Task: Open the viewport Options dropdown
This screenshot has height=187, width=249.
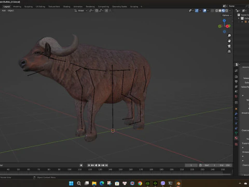Action: [x=227, y=16]
